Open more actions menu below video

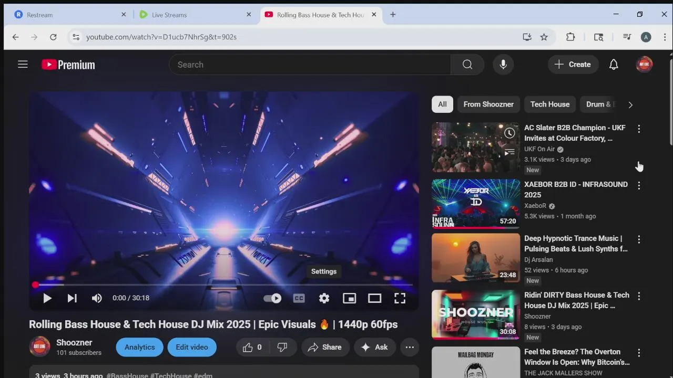(410, 347)
